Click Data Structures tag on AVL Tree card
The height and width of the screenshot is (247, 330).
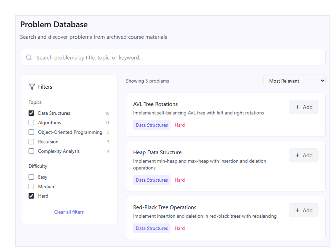pos(152,125)
